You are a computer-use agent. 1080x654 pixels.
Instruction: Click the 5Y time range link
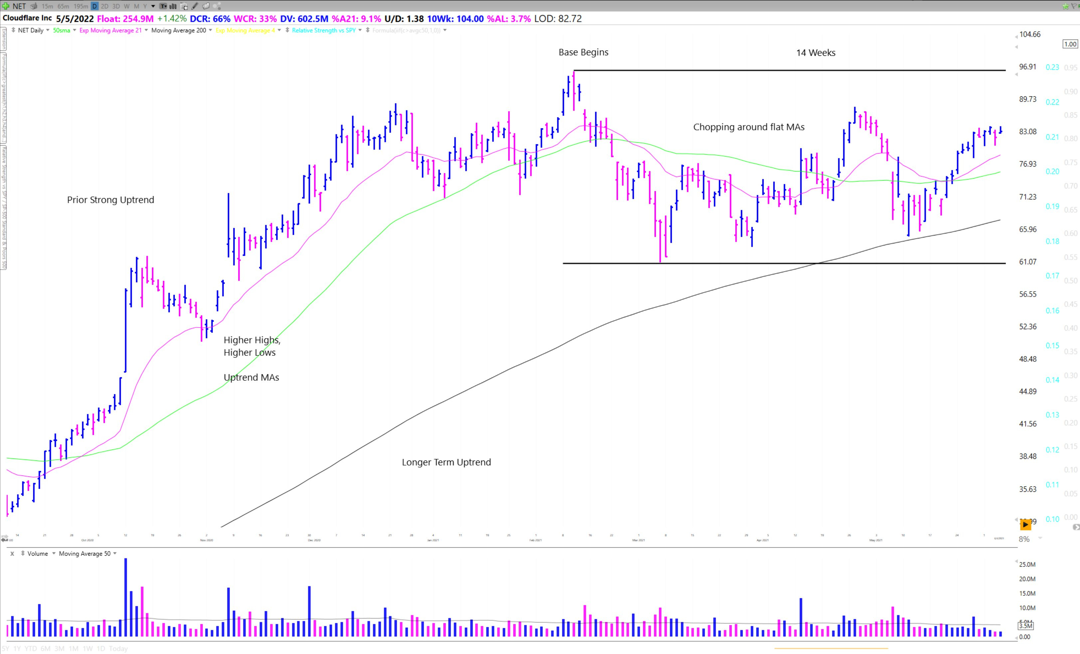[x=5, y=649]
